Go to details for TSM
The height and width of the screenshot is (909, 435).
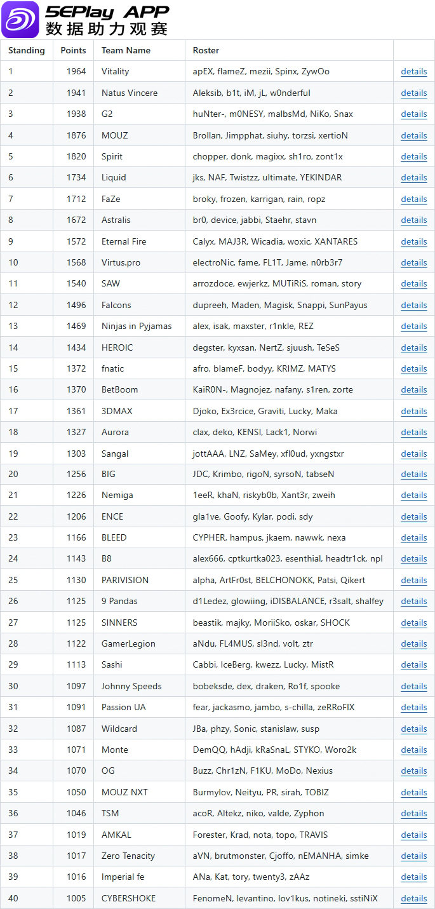point(414,813)
